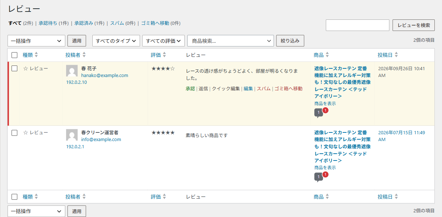Sort by 評価 arrows in table header
Screen dimensions: 442x217
pos(165,55)
